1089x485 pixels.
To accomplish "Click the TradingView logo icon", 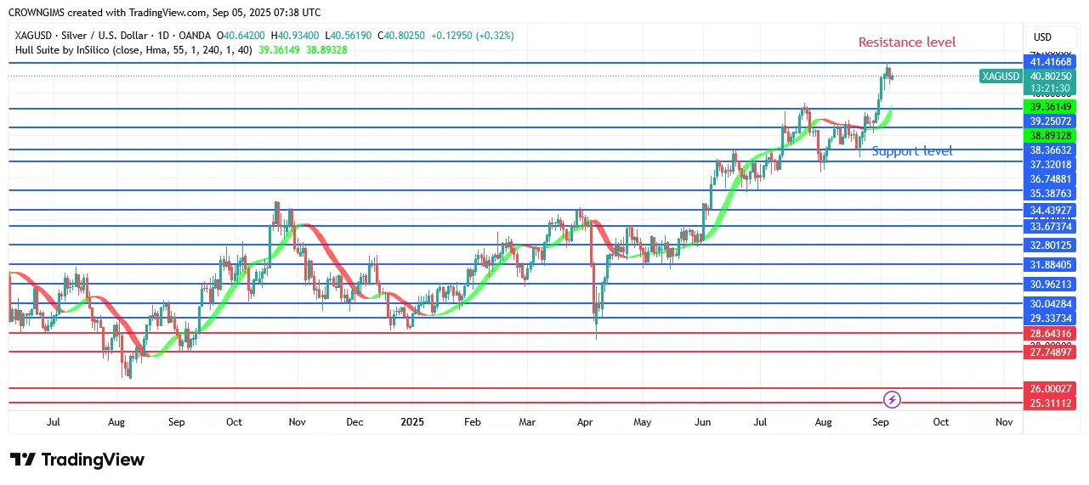I will pos(23,460).
